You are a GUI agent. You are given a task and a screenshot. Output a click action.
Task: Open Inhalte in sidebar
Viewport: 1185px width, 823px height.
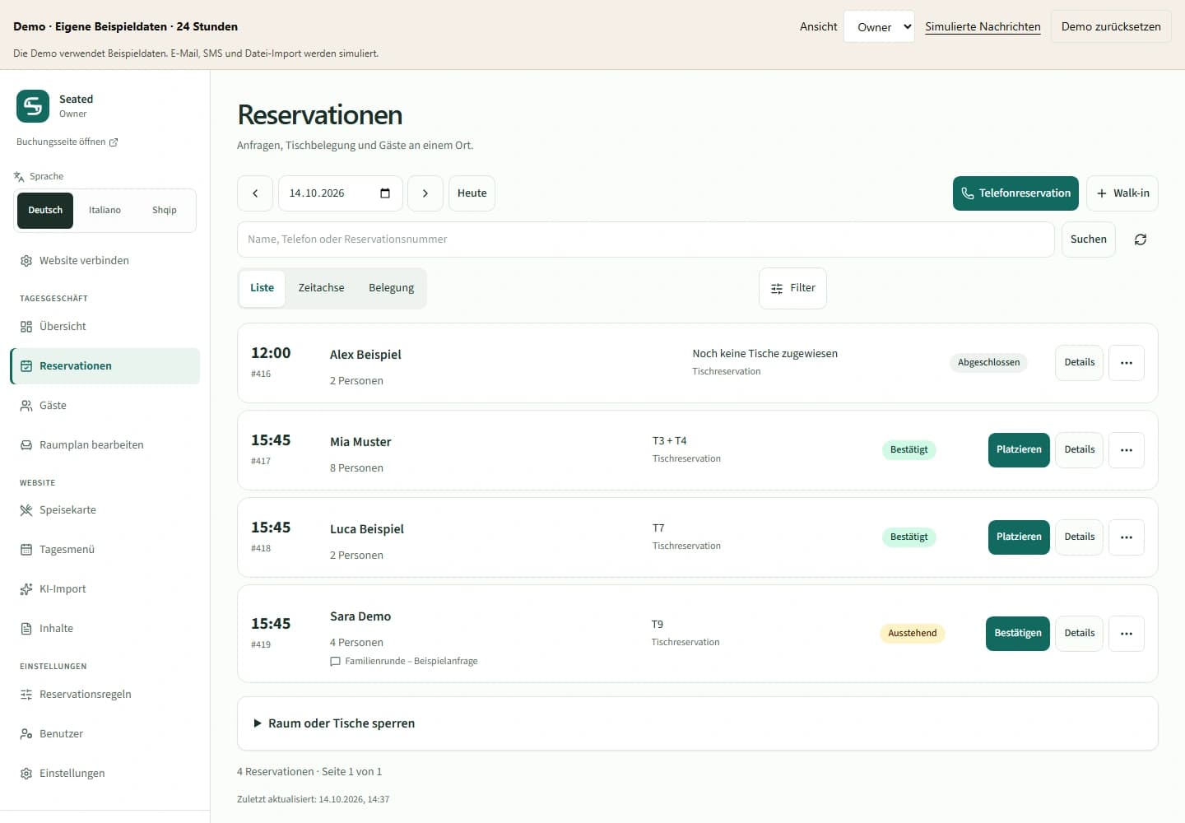coord(105,629)
